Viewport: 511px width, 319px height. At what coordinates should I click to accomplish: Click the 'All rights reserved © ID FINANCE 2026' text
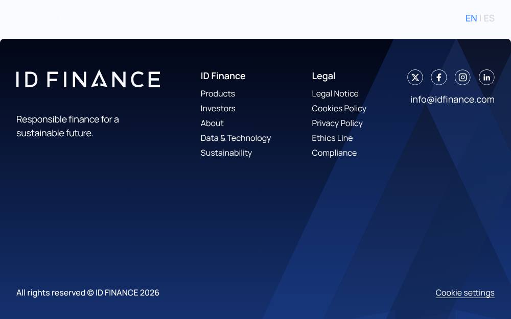point(88,292)
